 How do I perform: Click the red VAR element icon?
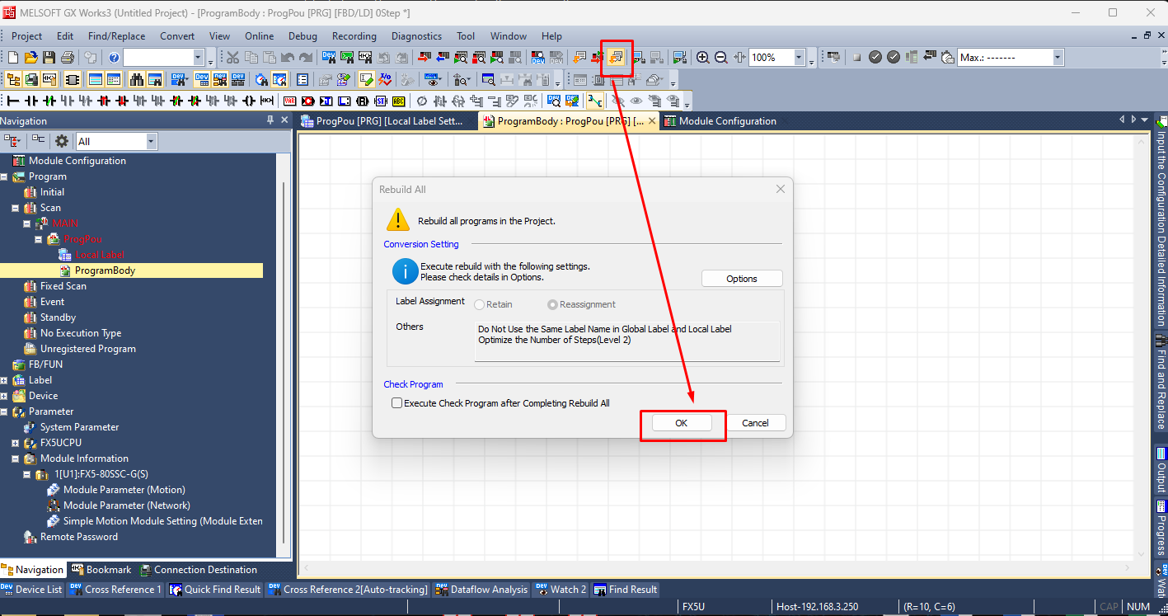[x=289, y=101]
